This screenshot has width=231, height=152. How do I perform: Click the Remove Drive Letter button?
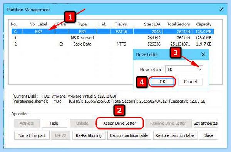pyautogui.click(x=168, y=123)
